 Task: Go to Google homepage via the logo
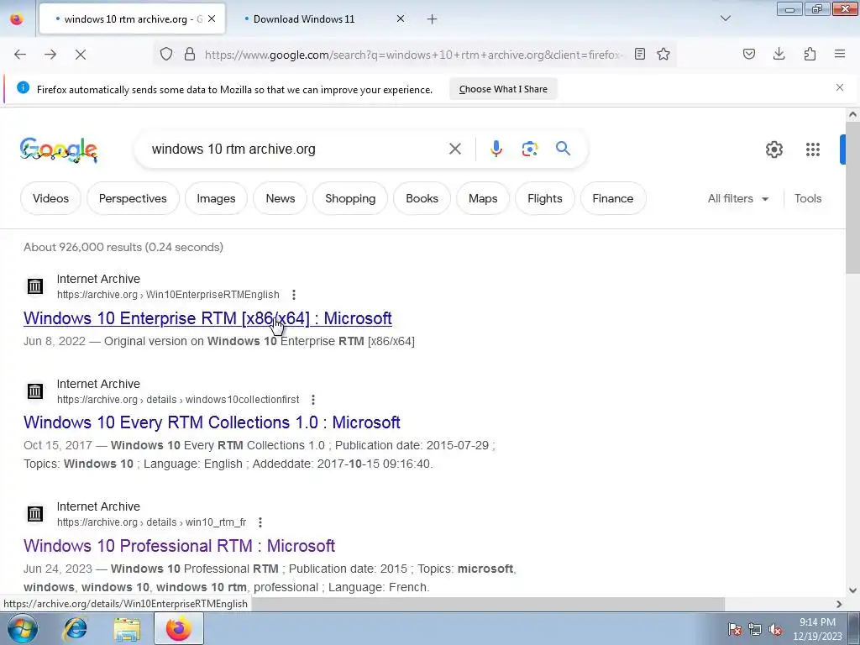click(58, 149)
